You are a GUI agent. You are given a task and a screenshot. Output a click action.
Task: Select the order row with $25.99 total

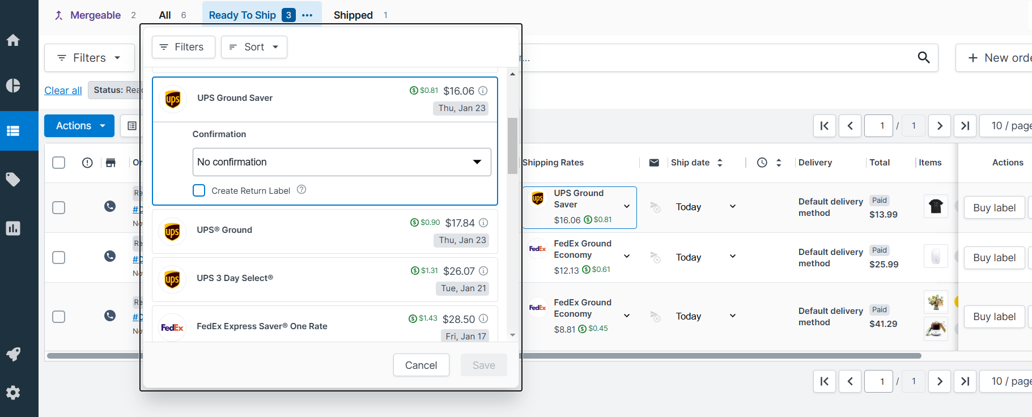pos(59,257)
